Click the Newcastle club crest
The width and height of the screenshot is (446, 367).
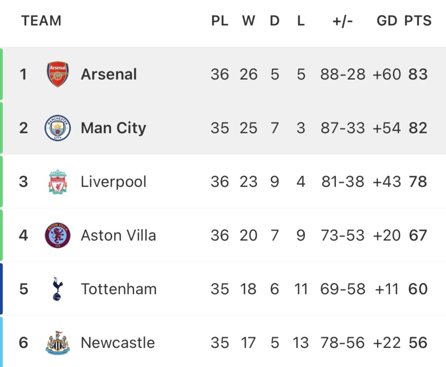coord(58,343)
